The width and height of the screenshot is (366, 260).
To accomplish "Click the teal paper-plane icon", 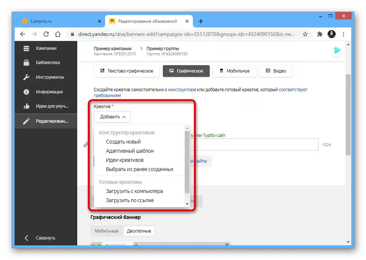I will pyautogui.click(x=337, y=50).
